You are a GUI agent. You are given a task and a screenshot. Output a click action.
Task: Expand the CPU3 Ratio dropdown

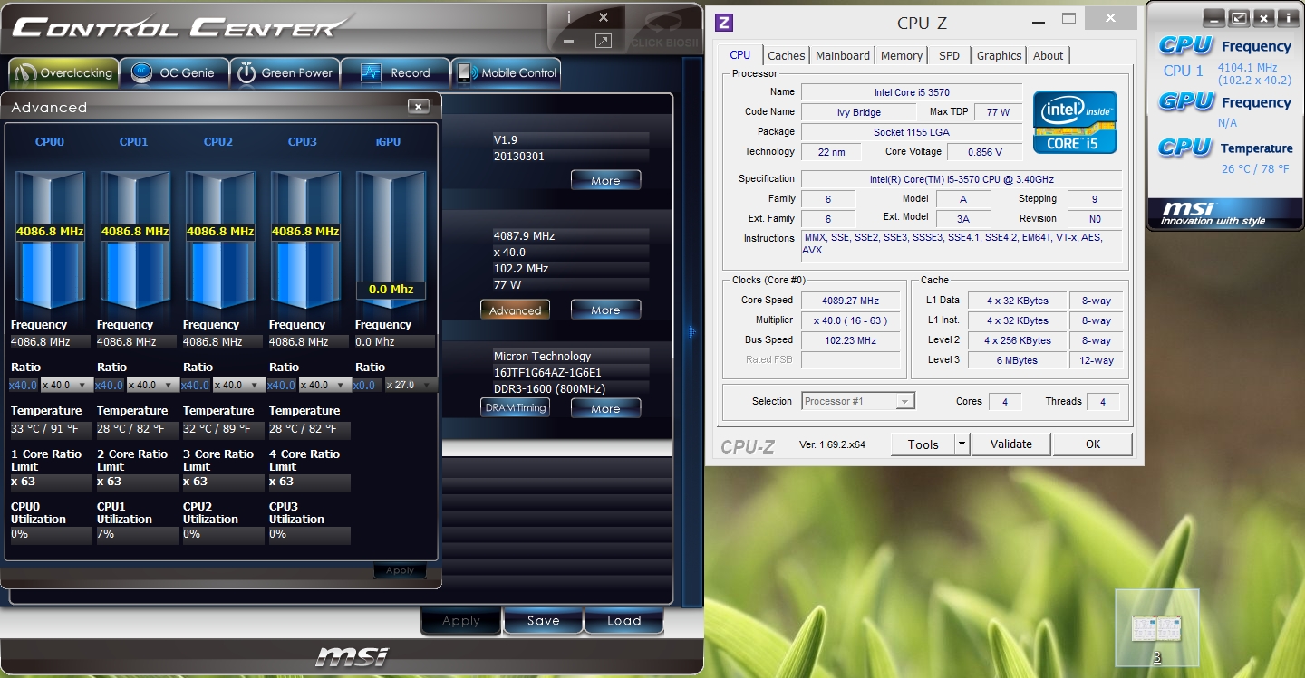click(324, 385)
